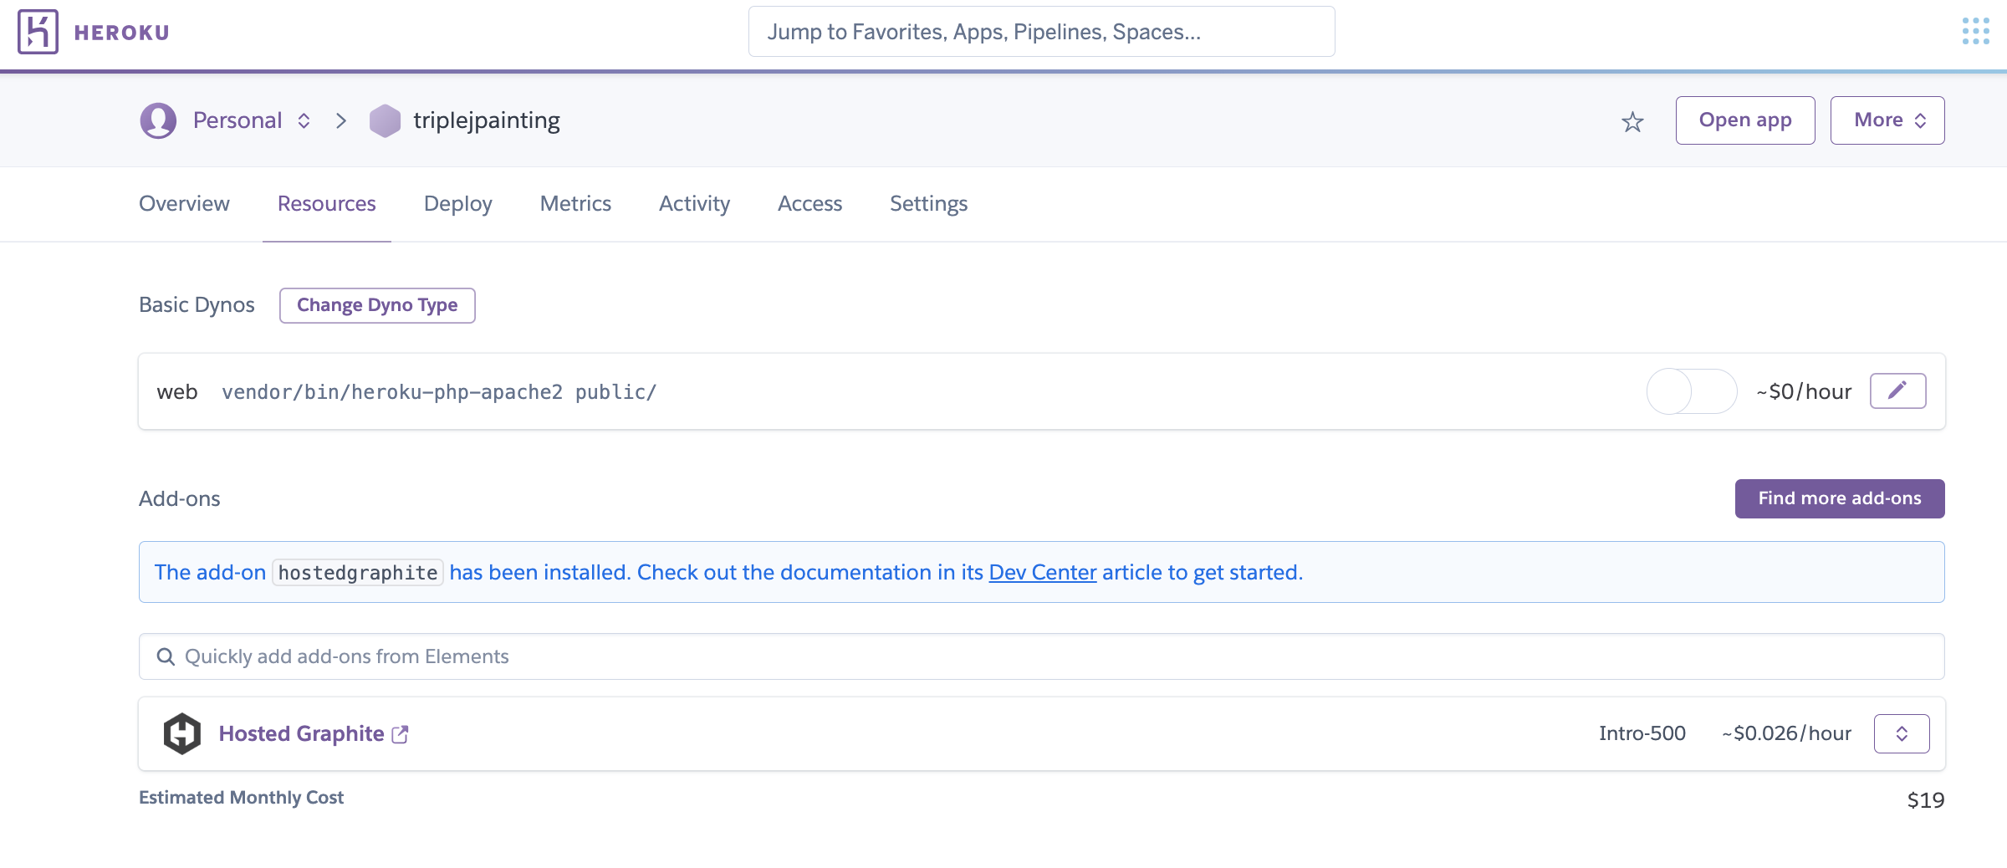
Task: Click the triplejpainting app name
Action: click(x=487, y=120)
